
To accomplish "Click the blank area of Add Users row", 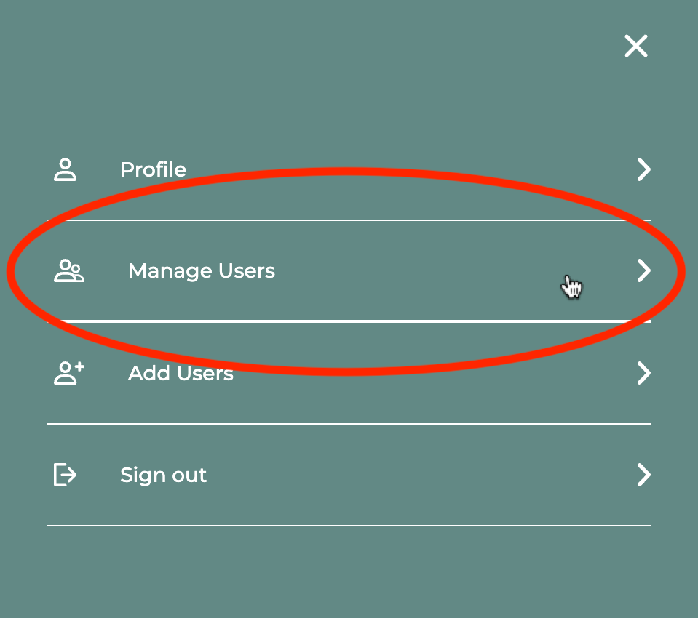I will (400, 372).
